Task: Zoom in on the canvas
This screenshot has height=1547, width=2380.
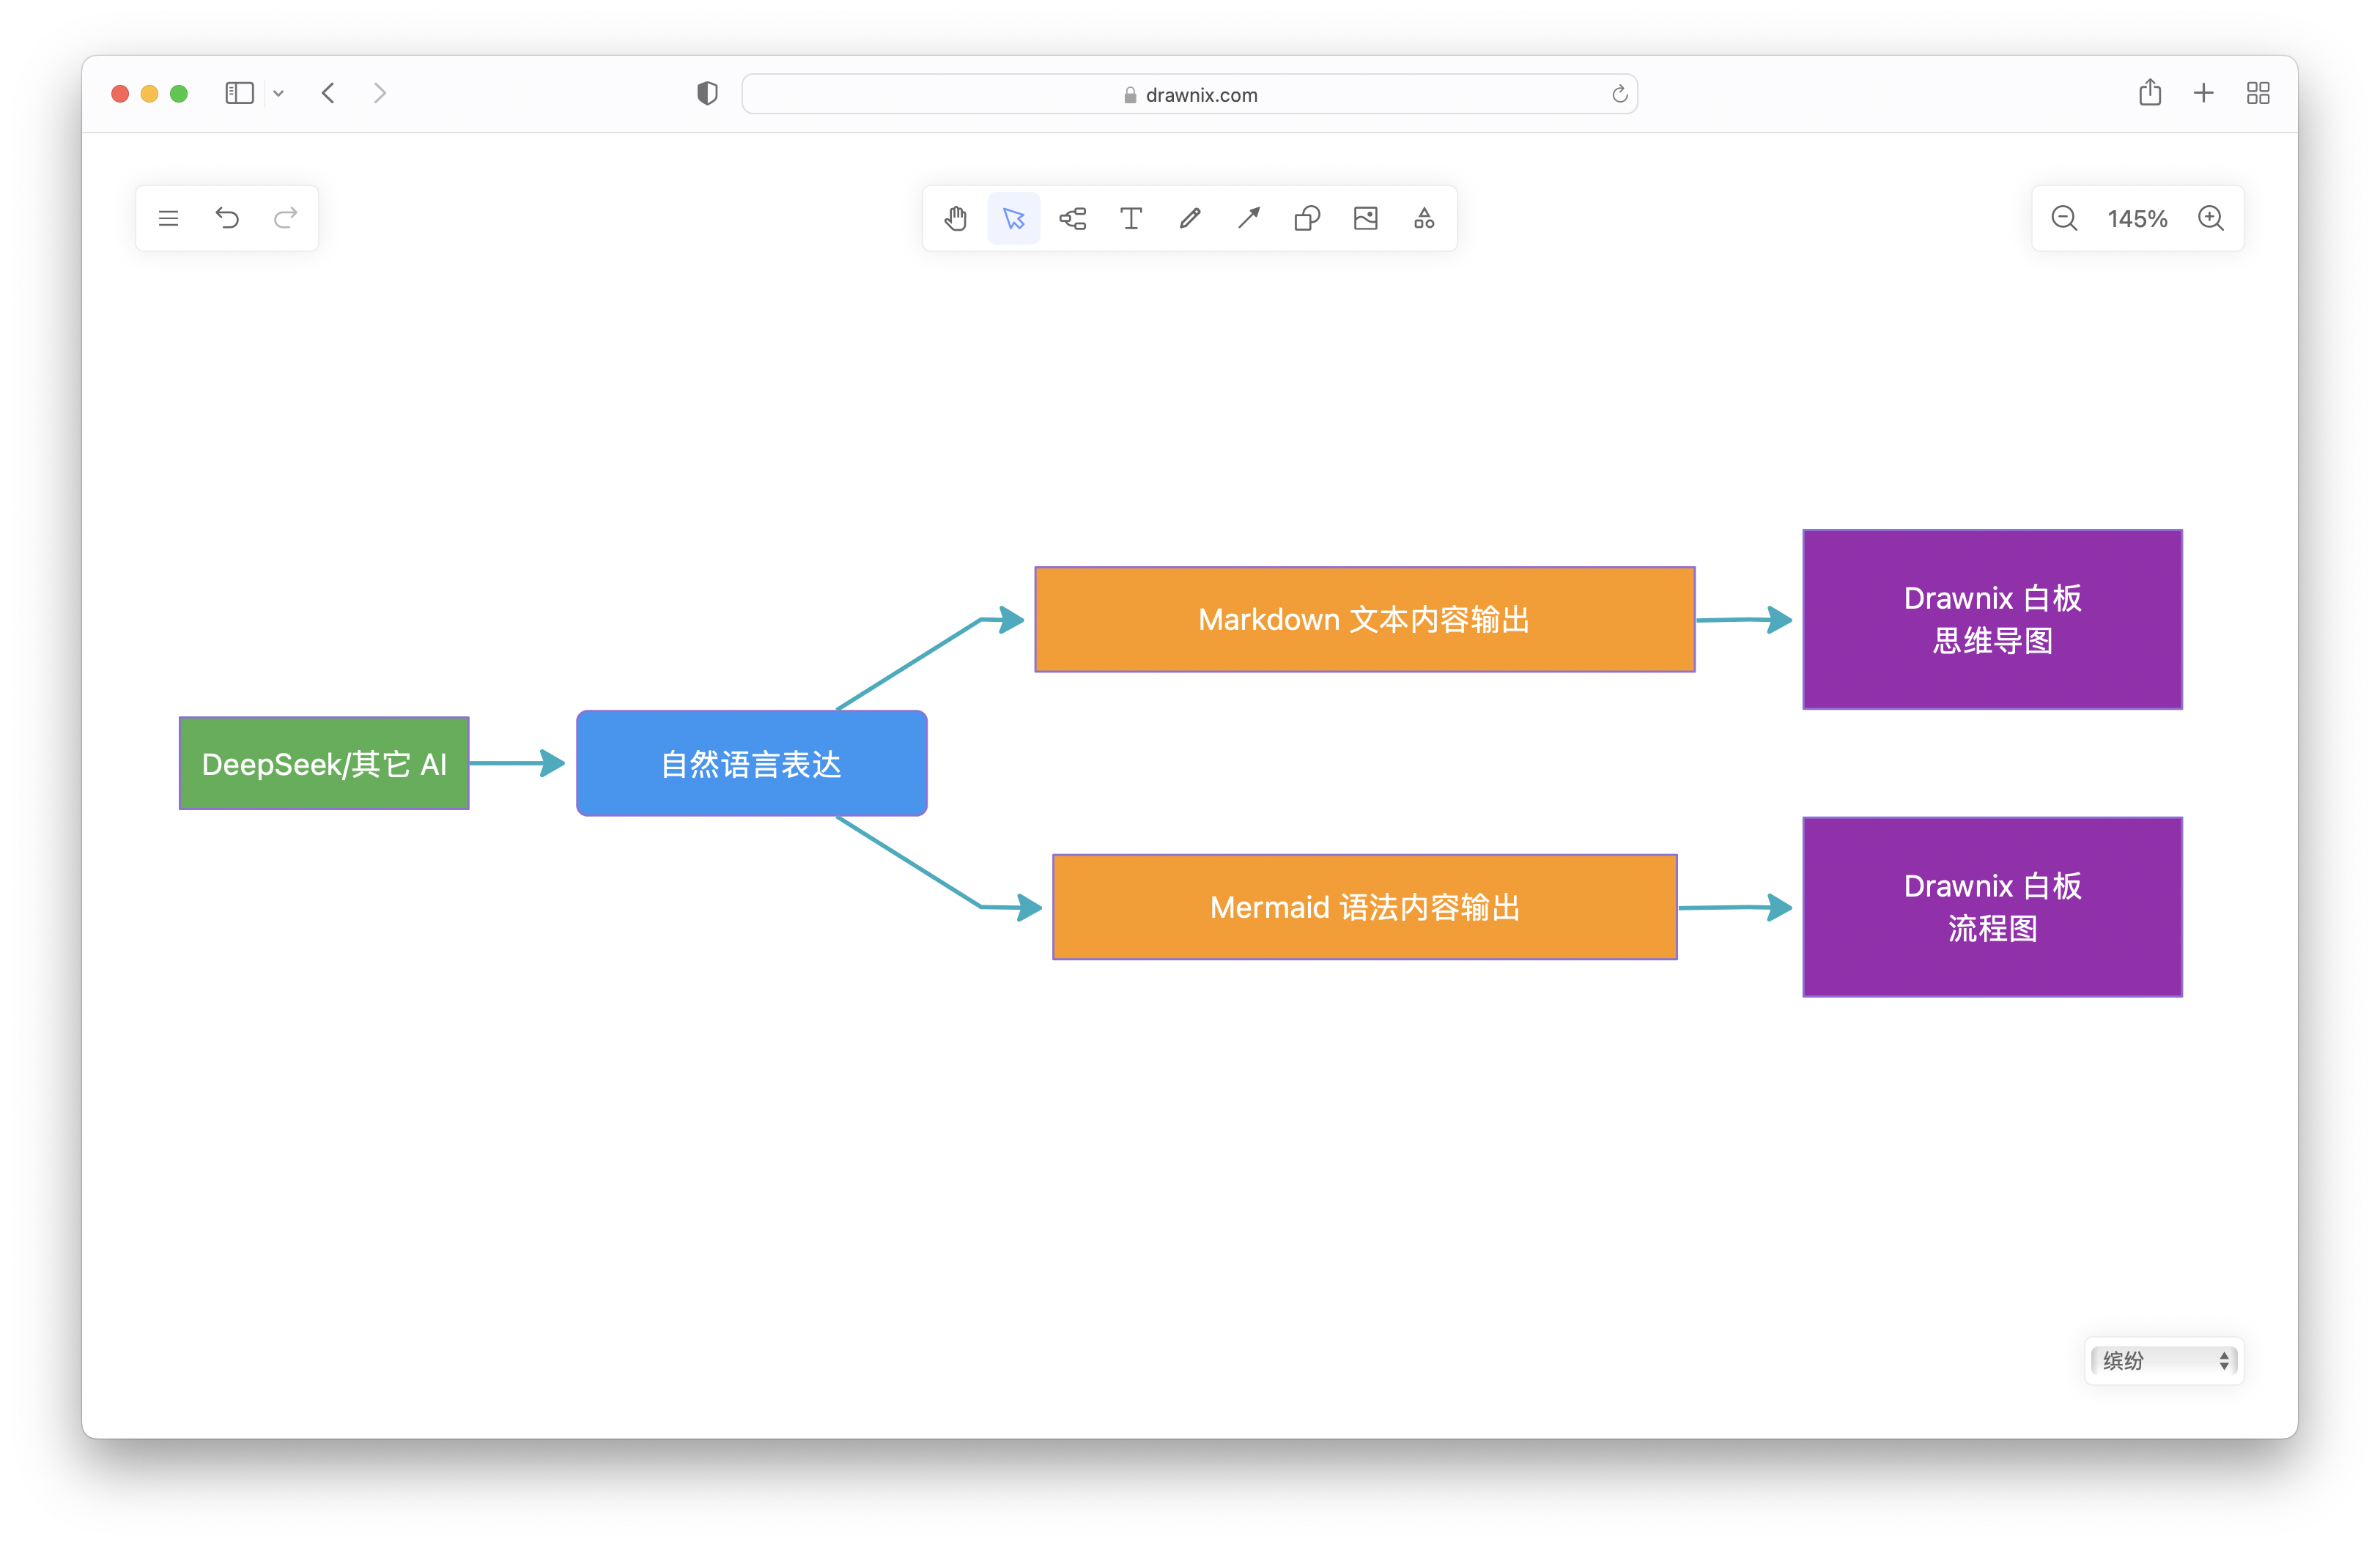Action: [2211, 218]
